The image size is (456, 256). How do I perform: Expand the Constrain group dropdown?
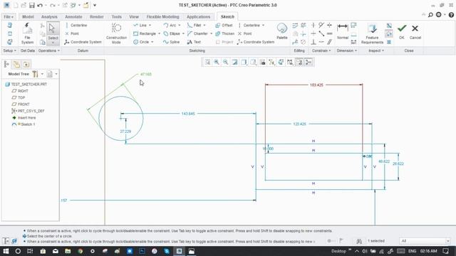tap(321, 50)
